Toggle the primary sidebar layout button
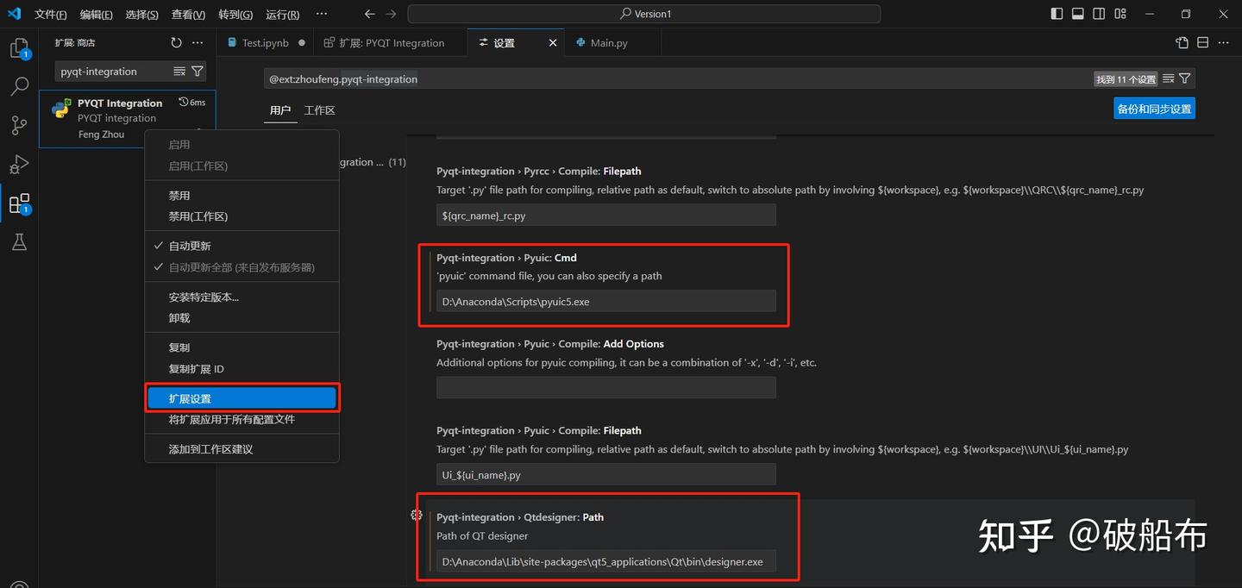The width and height of the screenshot is (1242, 588). (1057, 14)
